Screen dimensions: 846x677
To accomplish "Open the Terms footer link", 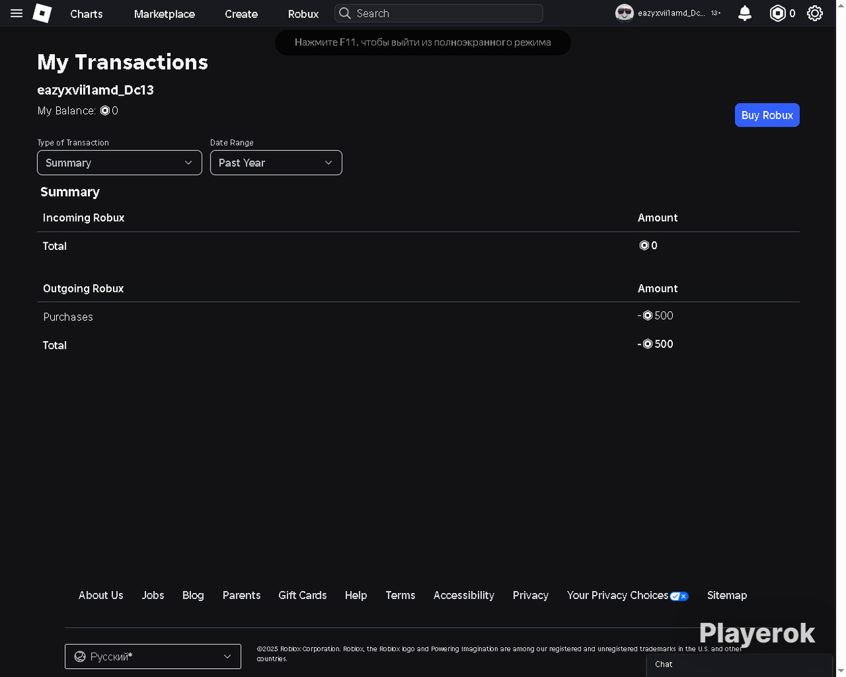I will click(x=401, y=596).
